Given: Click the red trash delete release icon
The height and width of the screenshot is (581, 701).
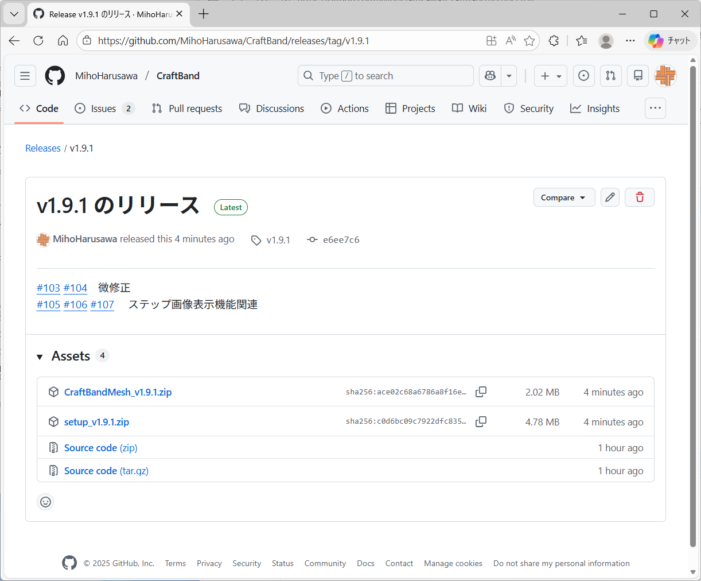Looking at the screenshot, I should pyautogui.click(x=640, y=197).
